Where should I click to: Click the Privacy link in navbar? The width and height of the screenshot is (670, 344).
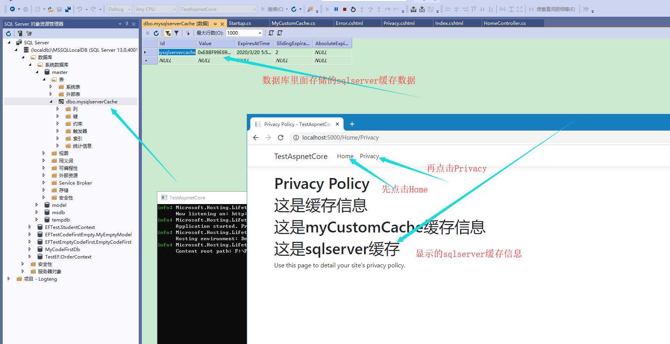[x=369, y=156]
